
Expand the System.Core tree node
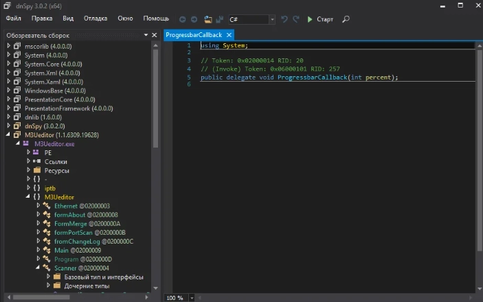coord(9,64)
